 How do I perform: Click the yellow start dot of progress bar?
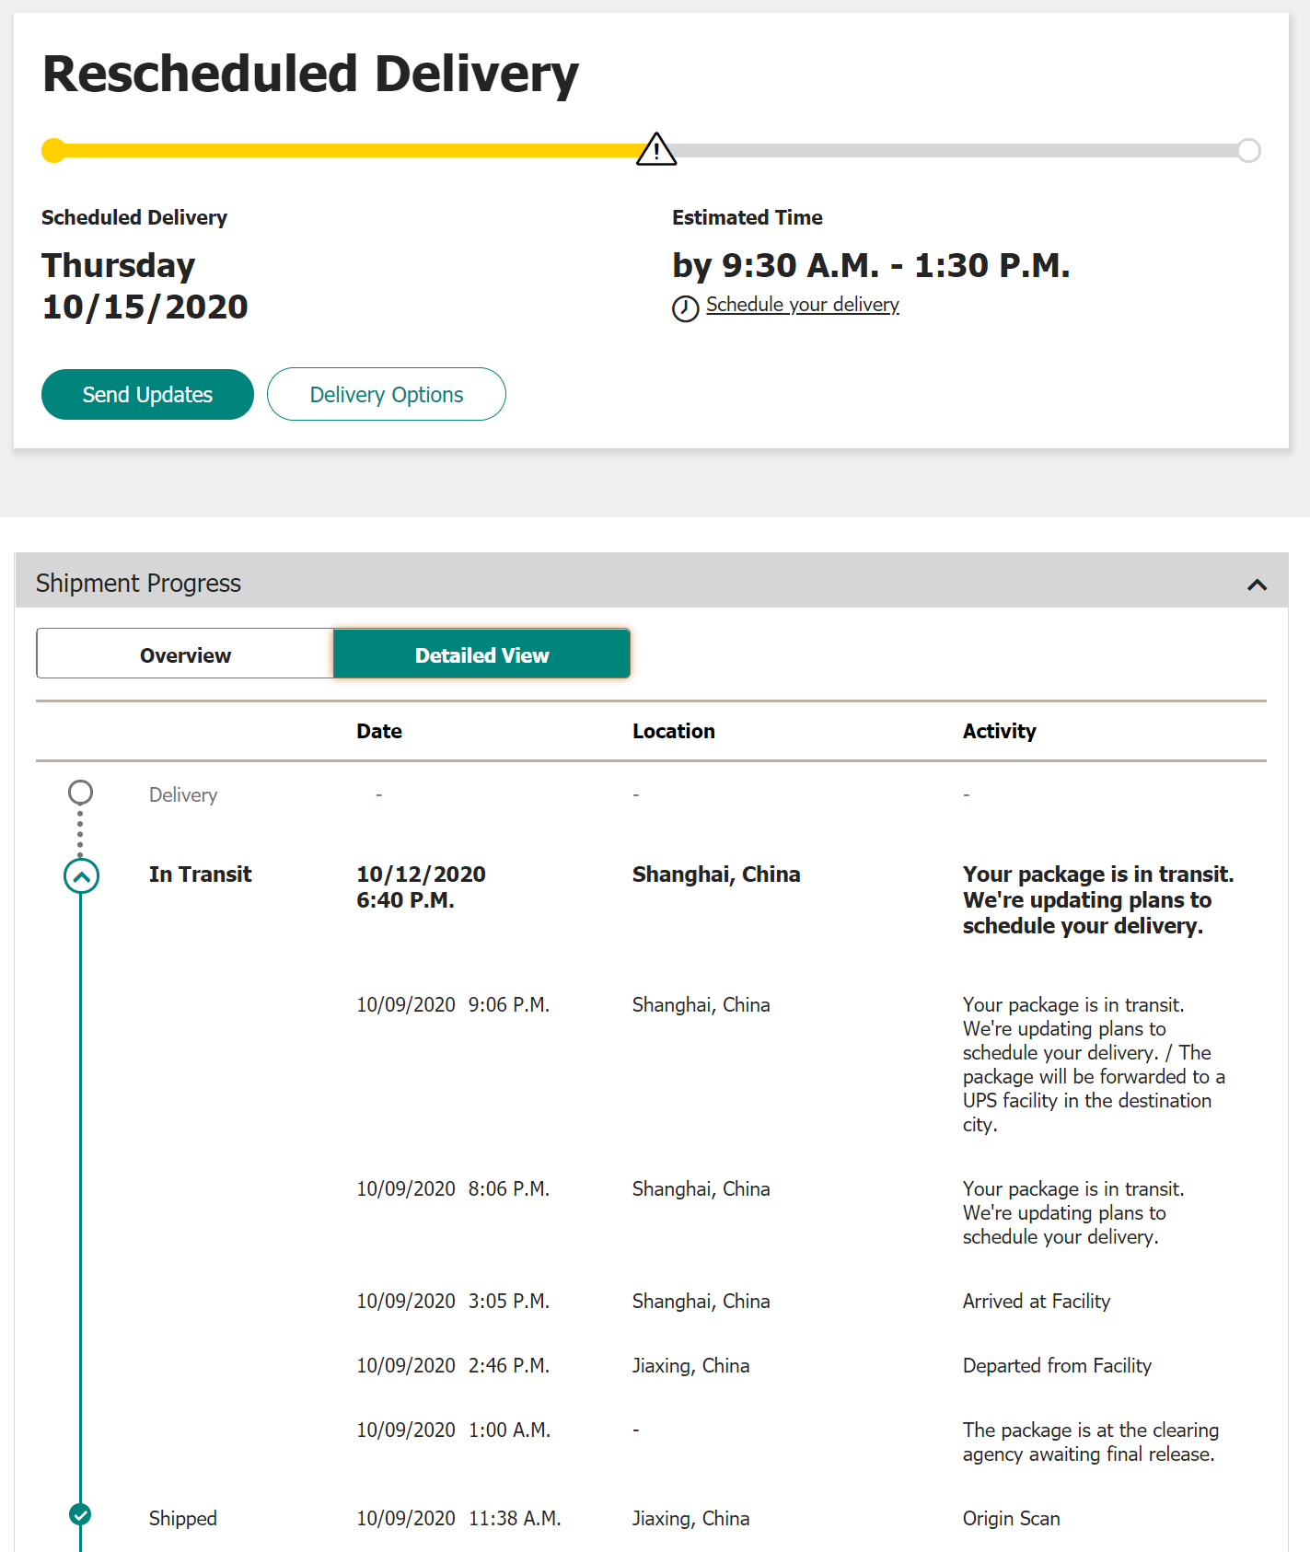pyautogui.click(x=54, y=150)
